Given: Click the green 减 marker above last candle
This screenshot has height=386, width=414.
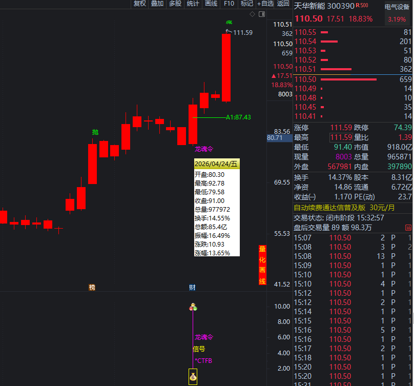Looking at the screenshot, I should [x=229, y=22].
